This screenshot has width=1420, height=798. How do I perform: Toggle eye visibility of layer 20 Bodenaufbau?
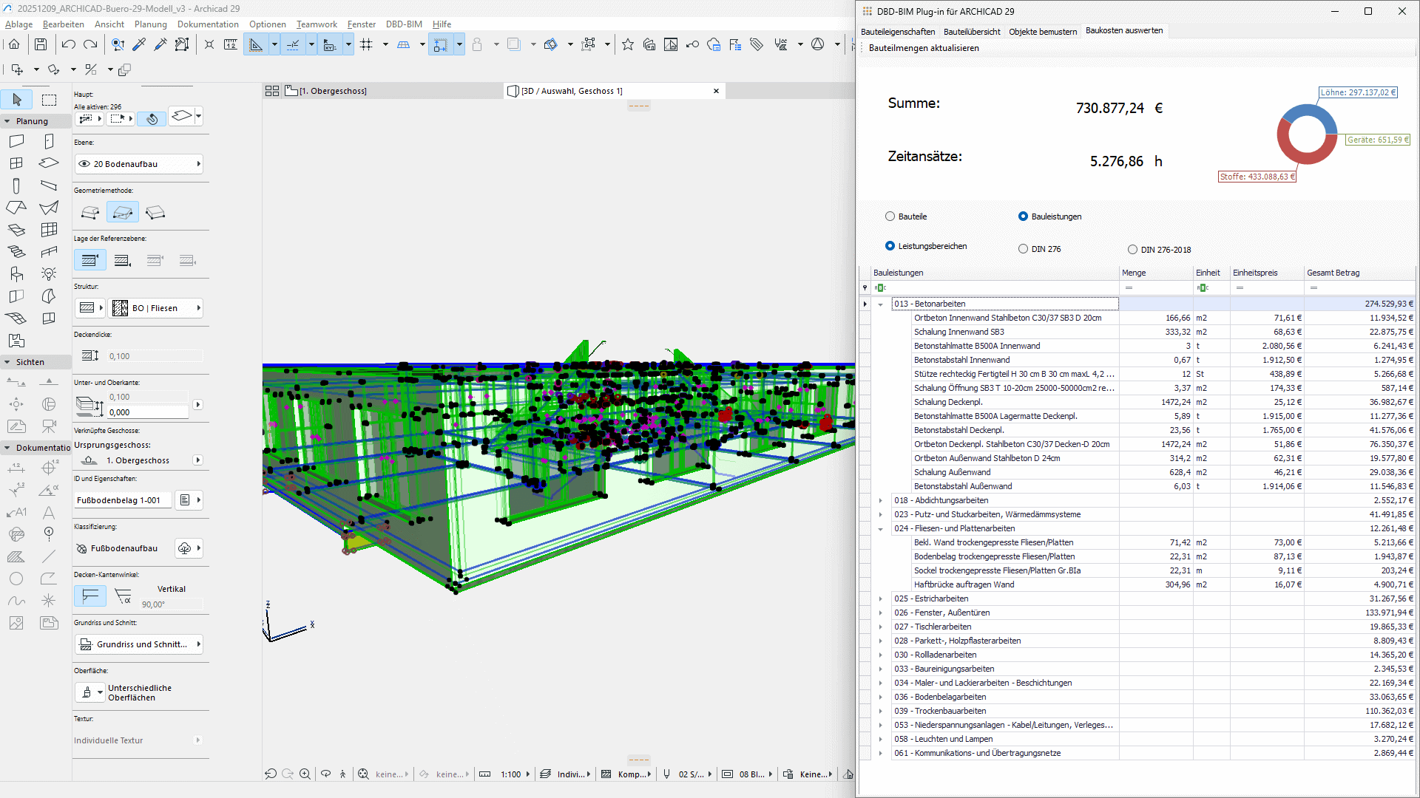pyautogui.click(x=84, y=164)
